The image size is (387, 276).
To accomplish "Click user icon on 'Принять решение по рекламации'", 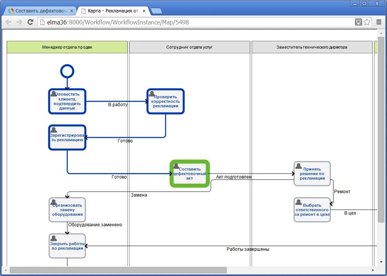I will click(298, 166).
